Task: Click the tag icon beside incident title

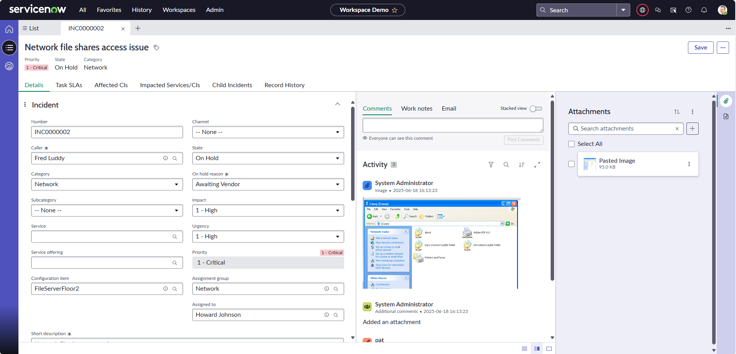Action: point(157,48)
